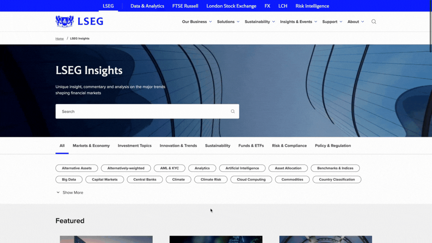Expand the About menu
Image resolution: width=432 pixels, height=243 pixels.
(x=355, y=21)
